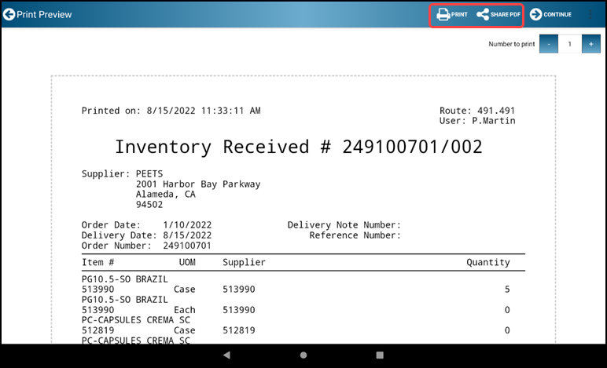Viewport: 607px width, 368px height.
Task: Click the Quantity column header
Action: (x=488, y=263)
